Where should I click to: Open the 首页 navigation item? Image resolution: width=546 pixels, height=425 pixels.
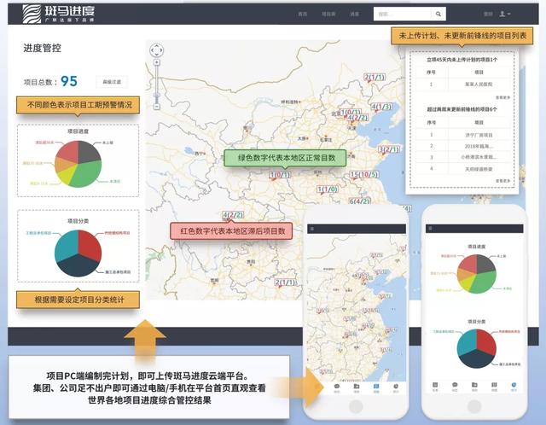(303, 14)
